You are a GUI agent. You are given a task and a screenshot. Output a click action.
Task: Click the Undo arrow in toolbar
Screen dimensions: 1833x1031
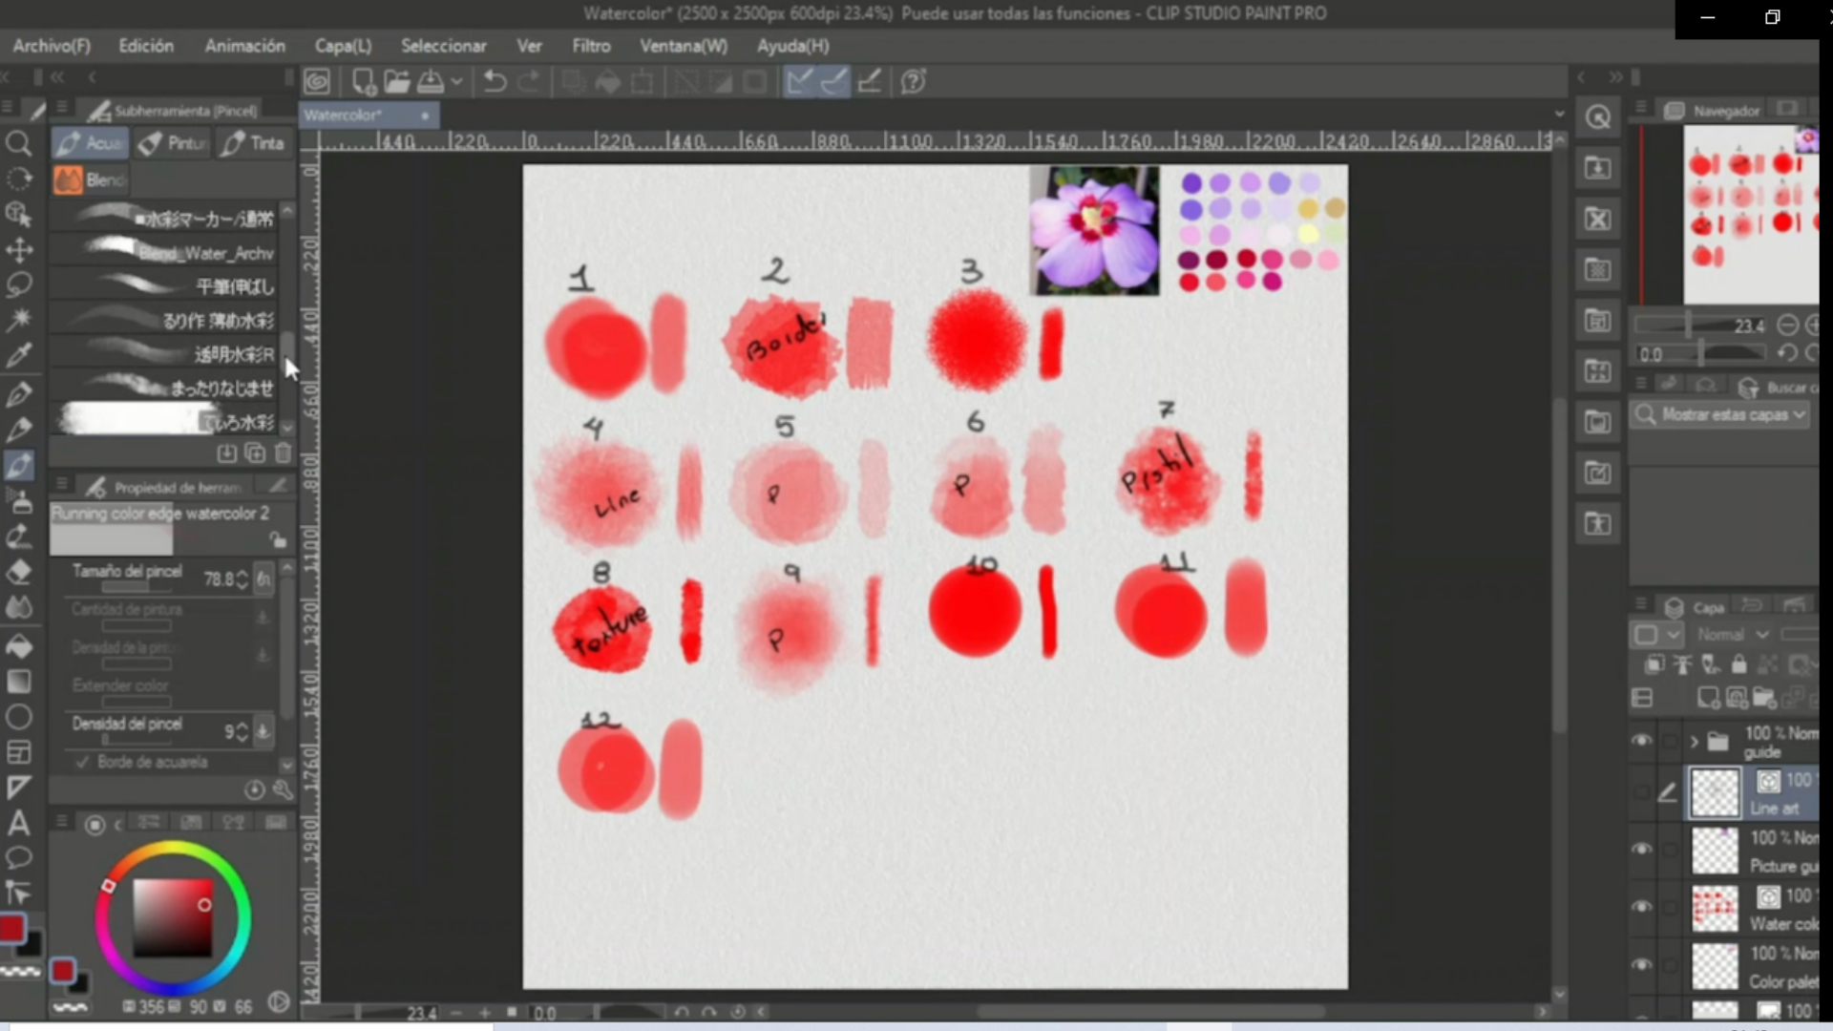point(495,82)
